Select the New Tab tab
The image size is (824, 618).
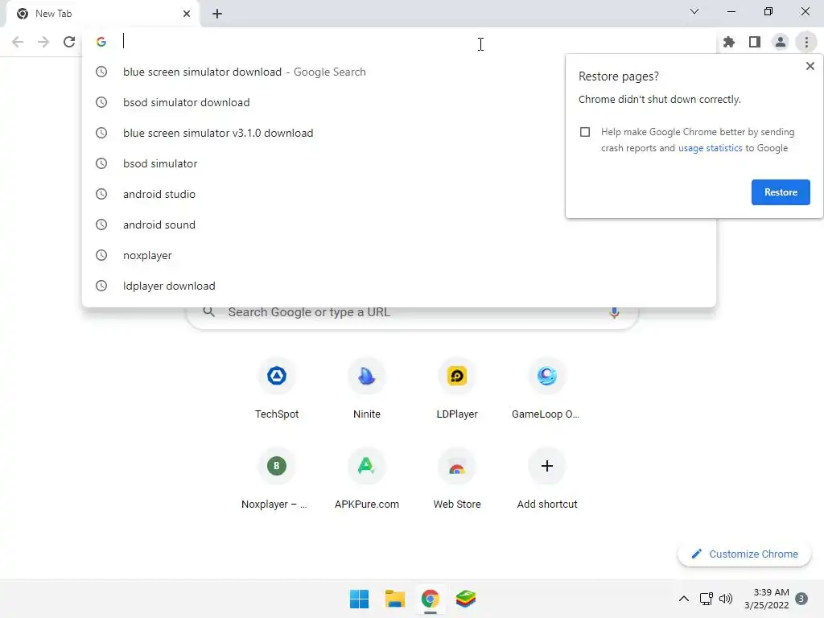(102, 14)
